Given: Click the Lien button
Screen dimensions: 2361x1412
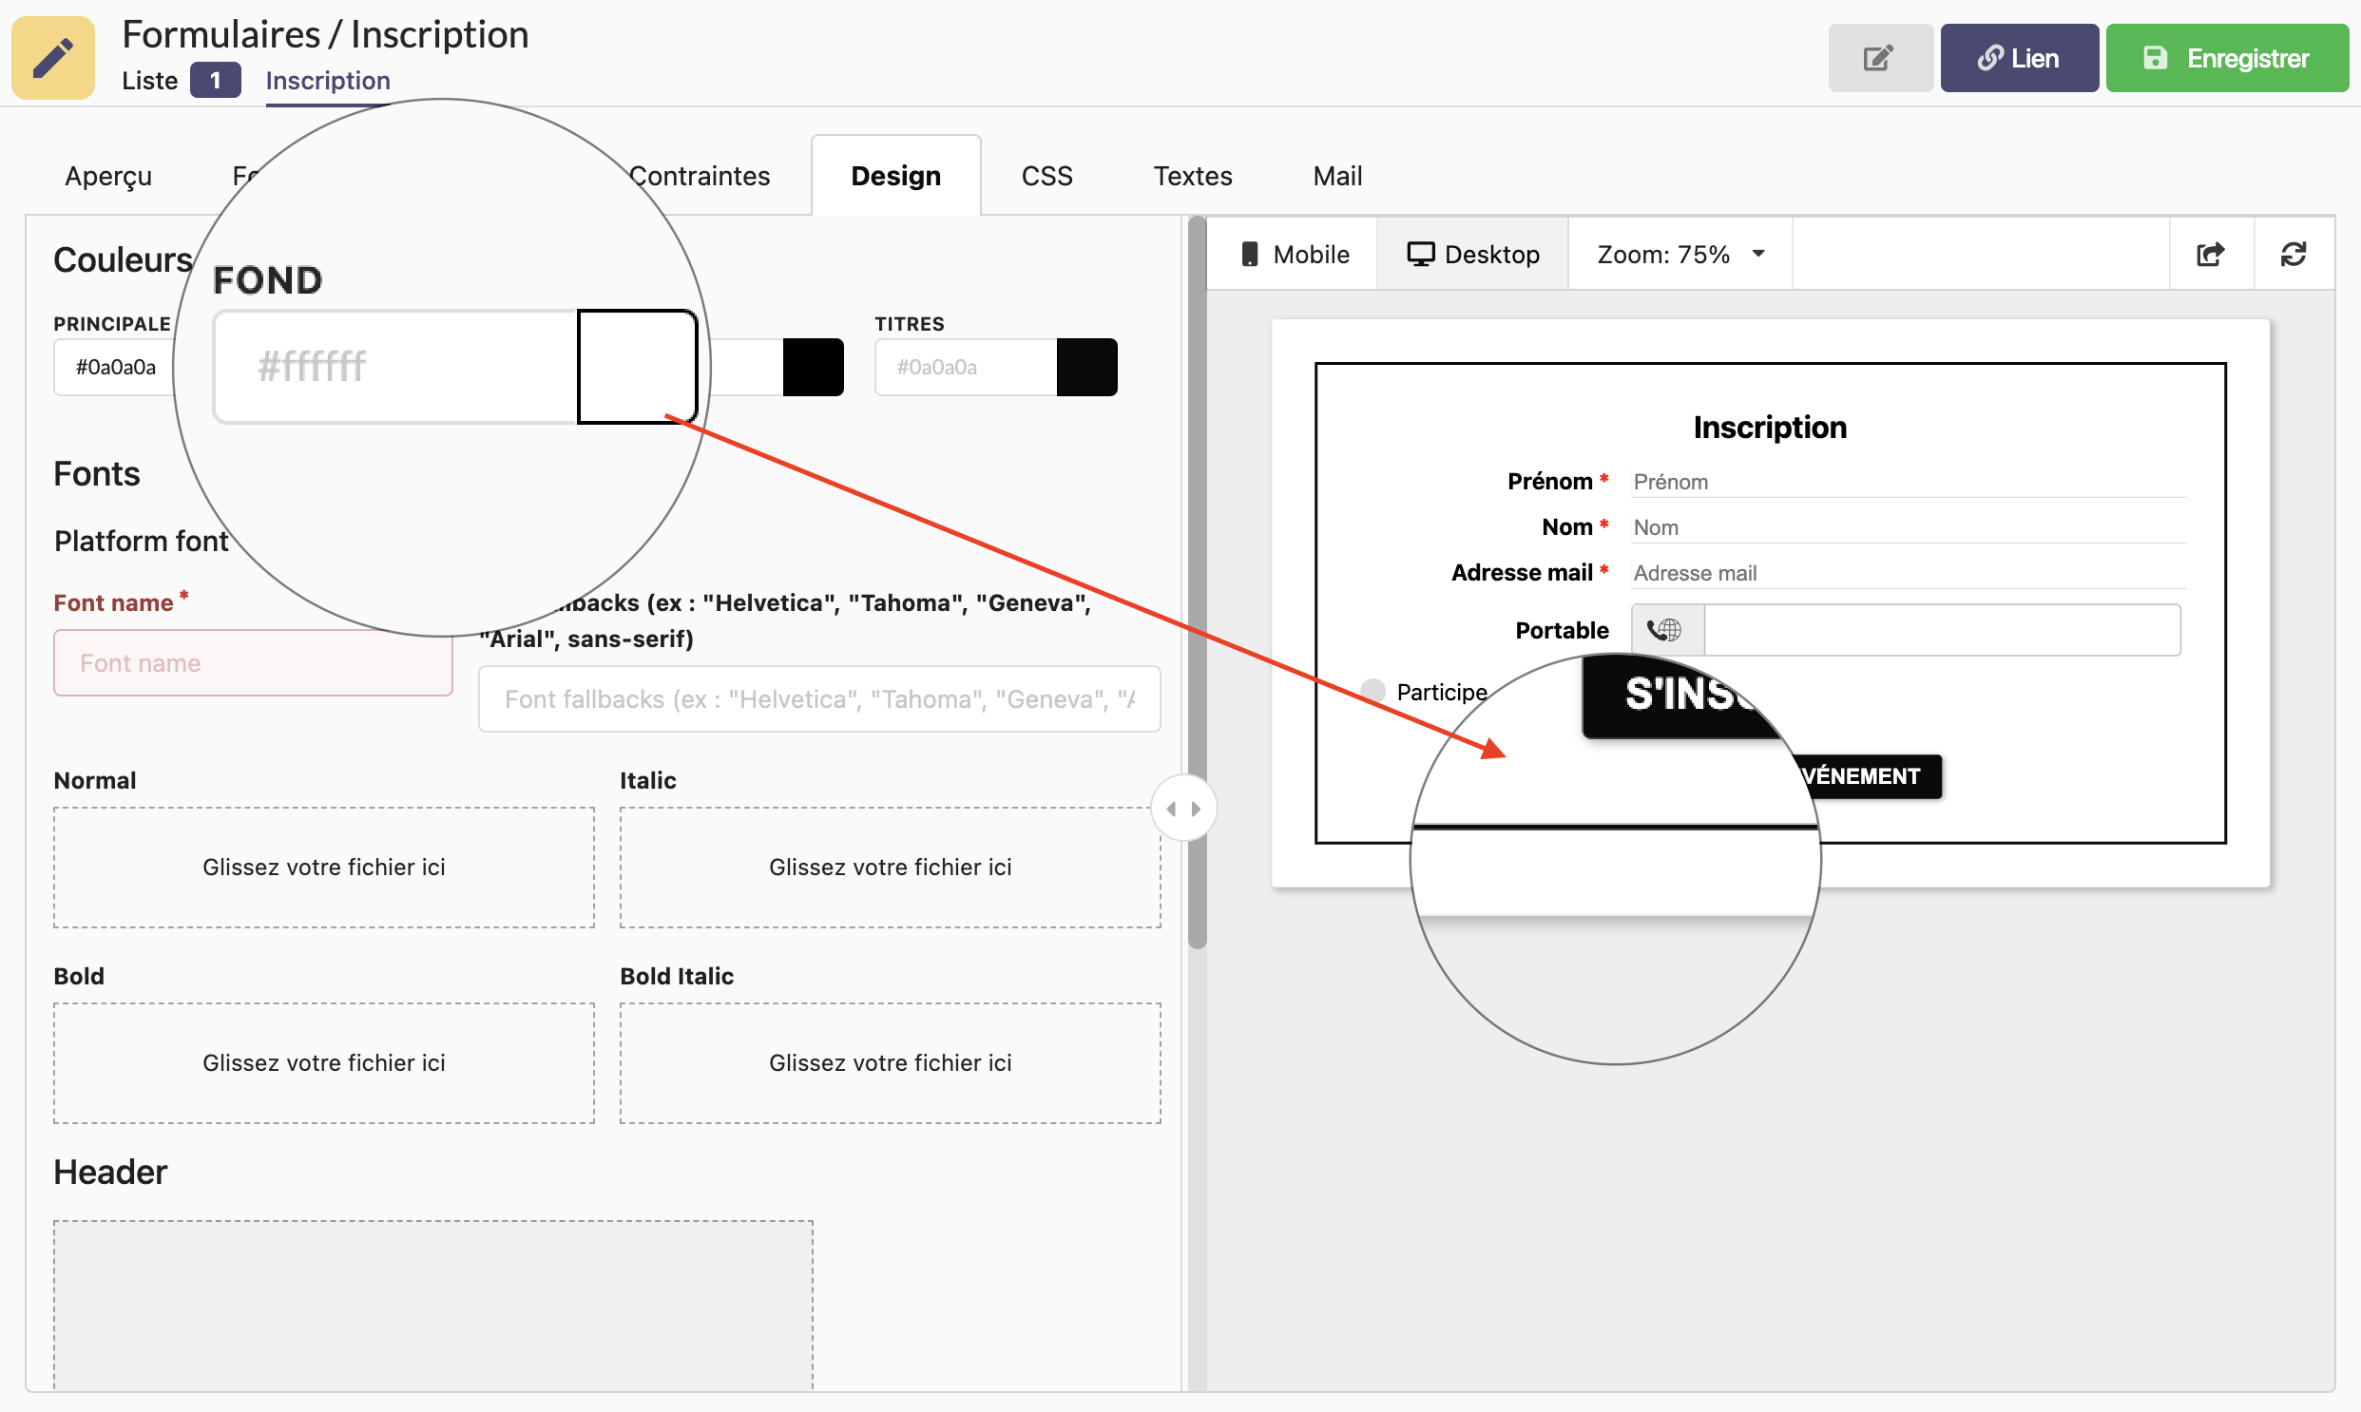Looking at the screenshot, I should click(2019, 58).
